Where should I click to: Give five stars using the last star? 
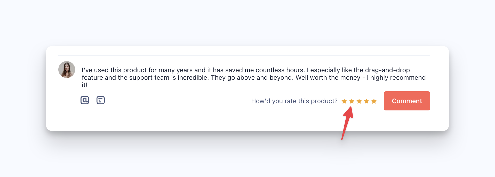coord(374,101)
